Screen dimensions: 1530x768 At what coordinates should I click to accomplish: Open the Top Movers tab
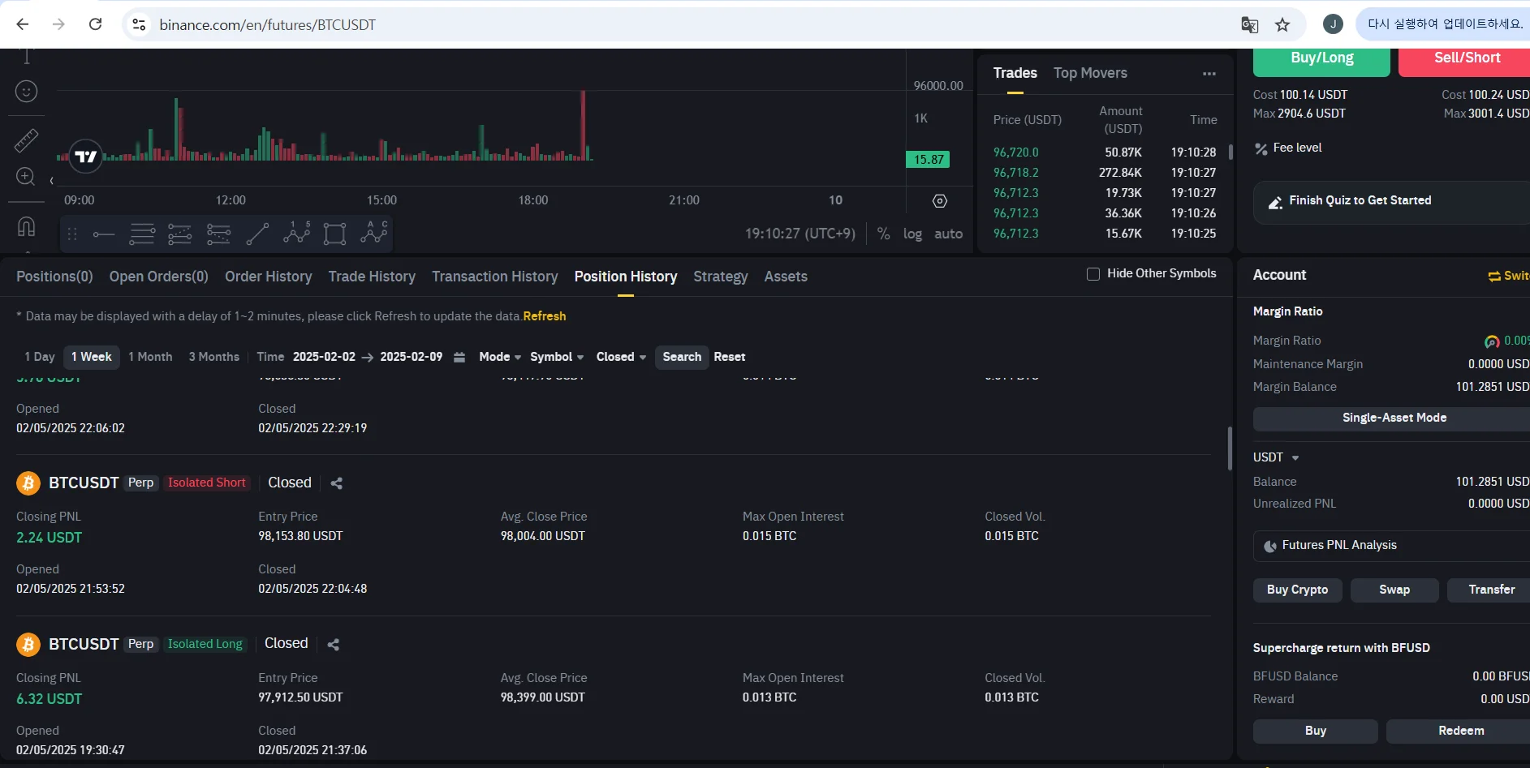pyautogui.click(x=1090, y=73)
